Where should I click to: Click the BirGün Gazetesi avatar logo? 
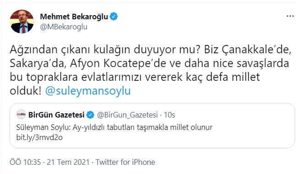pos(21,114)
